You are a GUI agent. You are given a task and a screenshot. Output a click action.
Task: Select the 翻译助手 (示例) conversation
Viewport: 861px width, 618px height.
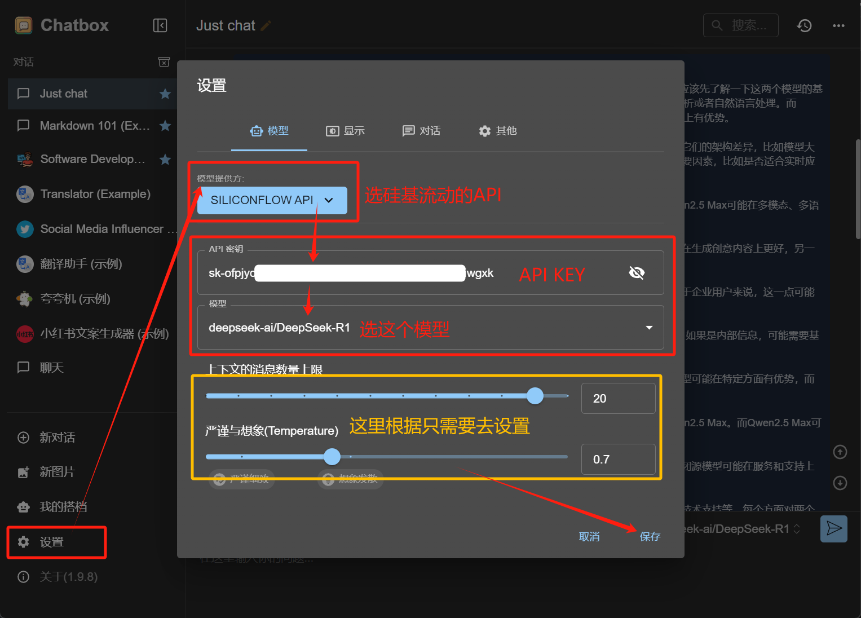[93, 264]
